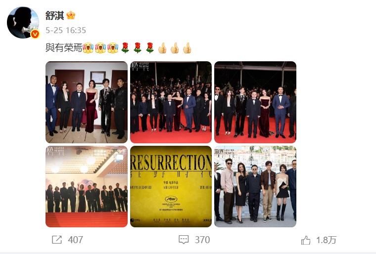This screenshot has width=376, height=254.
Task: Click the repost count 407
Action: (x=75, y=240)
